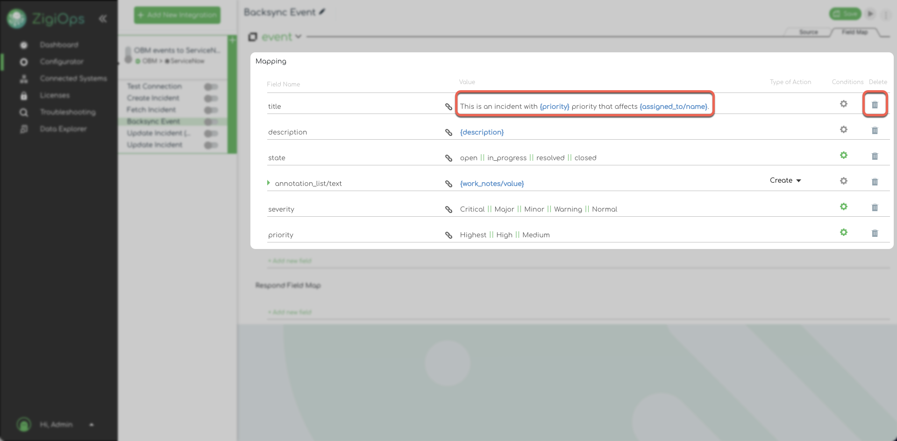Rename integration using pencil icon
Viewport: 897px width, 441px height.
pyautogui.click(x=322, y=12)
